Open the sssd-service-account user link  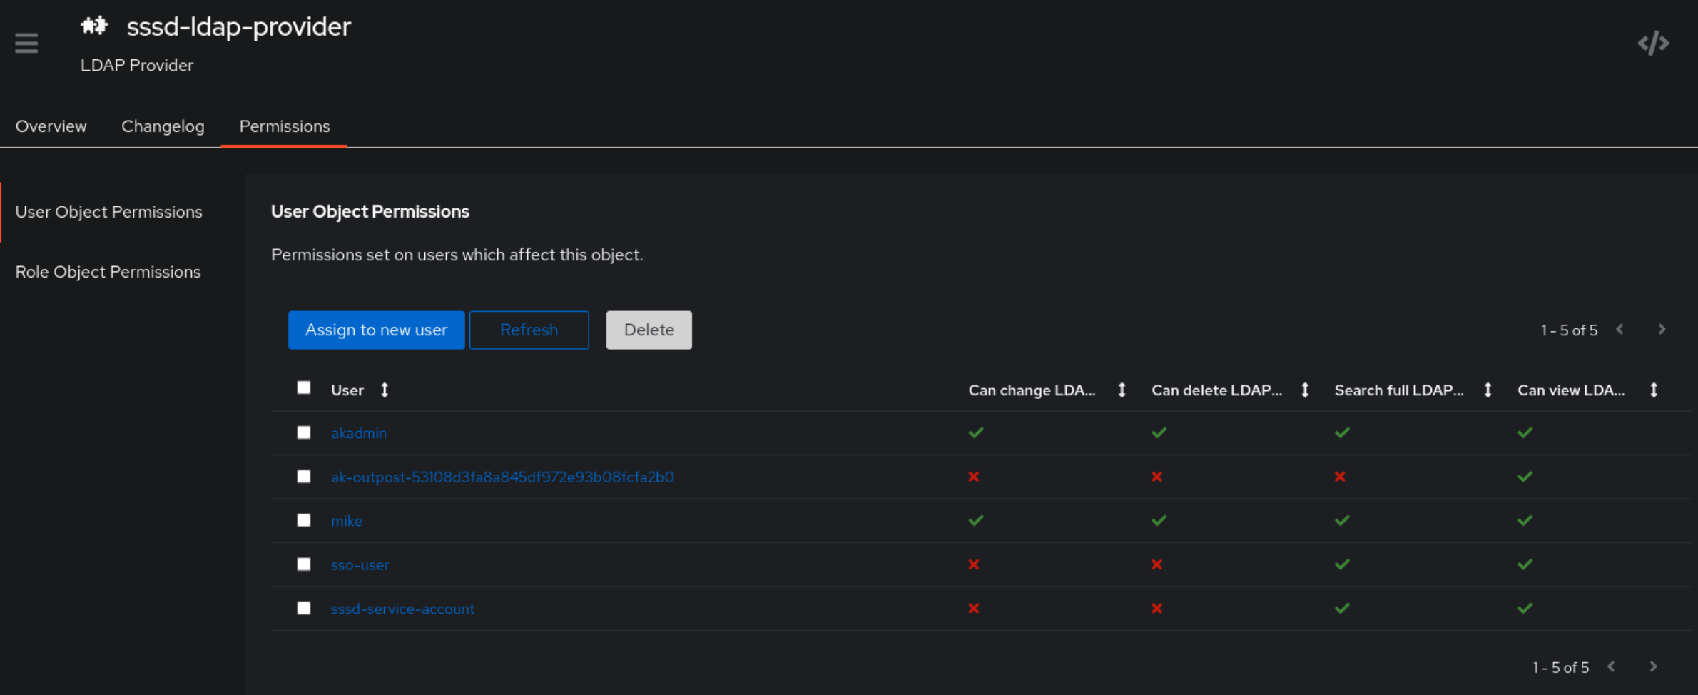click(x=402, y=609)
